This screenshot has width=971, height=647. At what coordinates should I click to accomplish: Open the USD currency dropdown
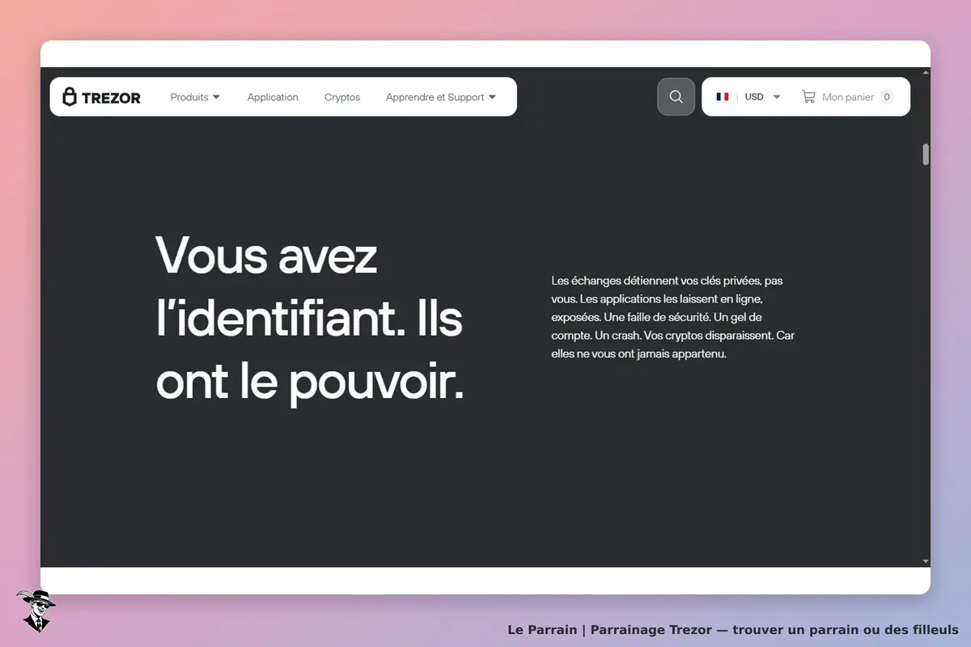tap(762, 97)
